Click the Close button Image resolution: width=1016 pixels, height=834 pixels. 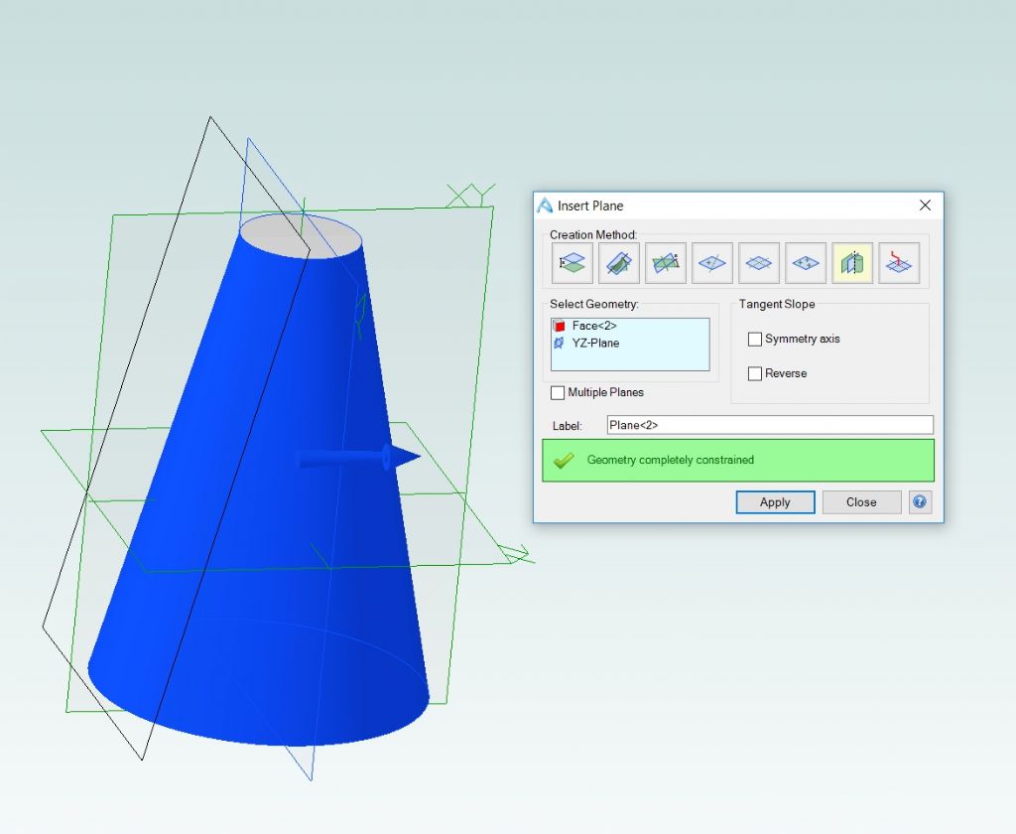pos(861,502)
